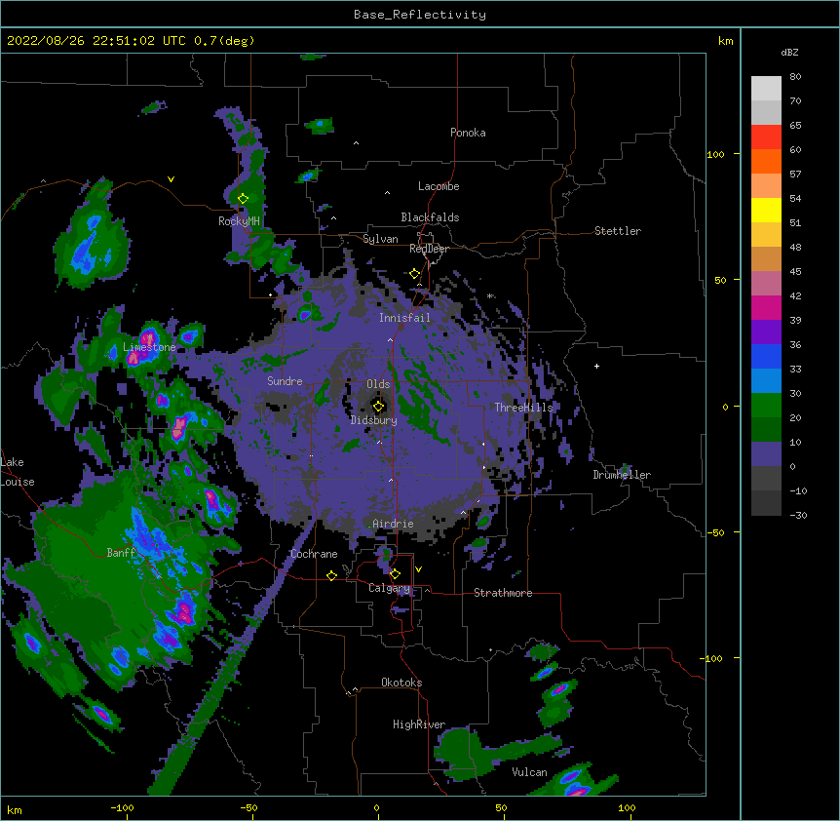The height and width of the screenshot is (821, 840).
Task: Click the -30 value on dBZ scale
Action: click(798, 515)
